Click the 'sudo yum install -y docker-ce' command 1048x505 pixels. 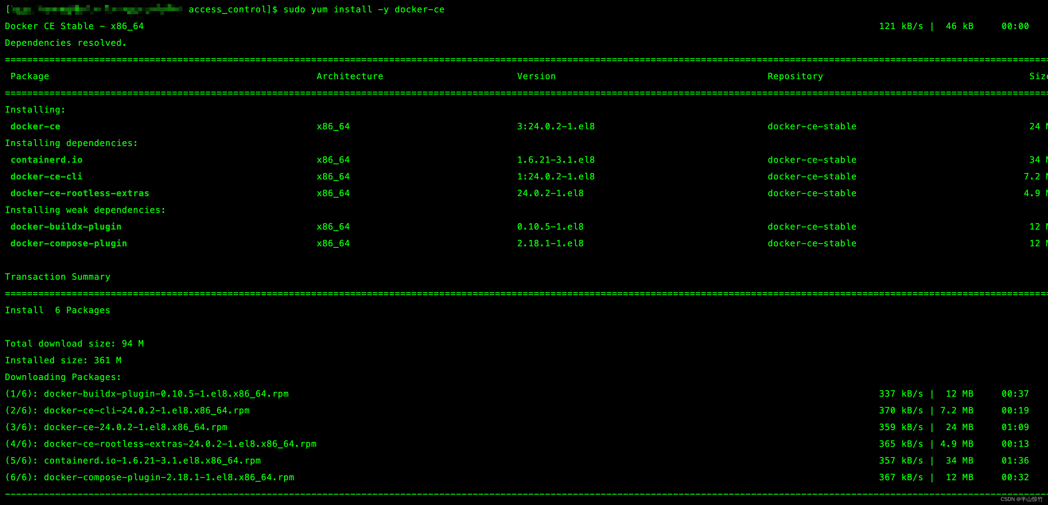pos(364,9)
